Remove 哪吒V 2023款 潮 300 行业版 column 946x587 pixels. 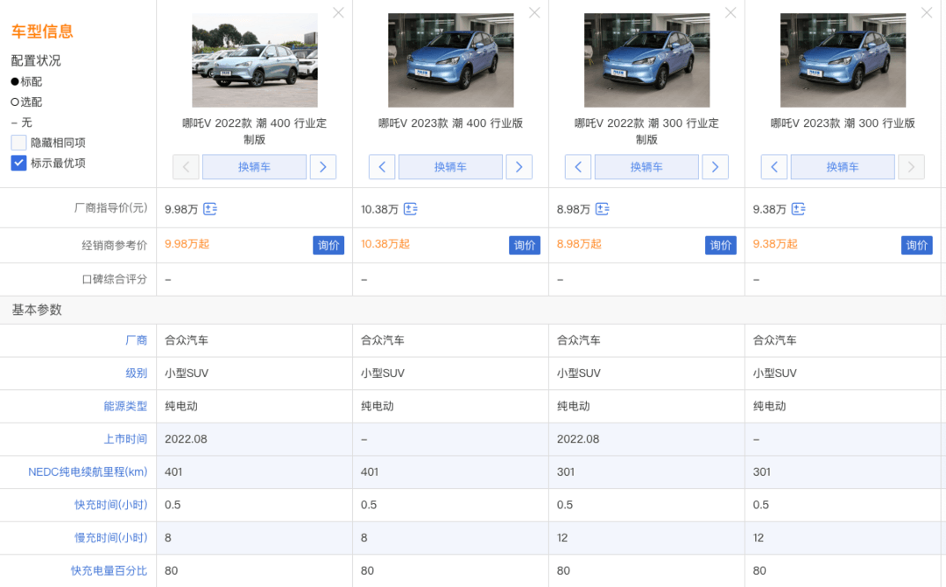(927, 12)
